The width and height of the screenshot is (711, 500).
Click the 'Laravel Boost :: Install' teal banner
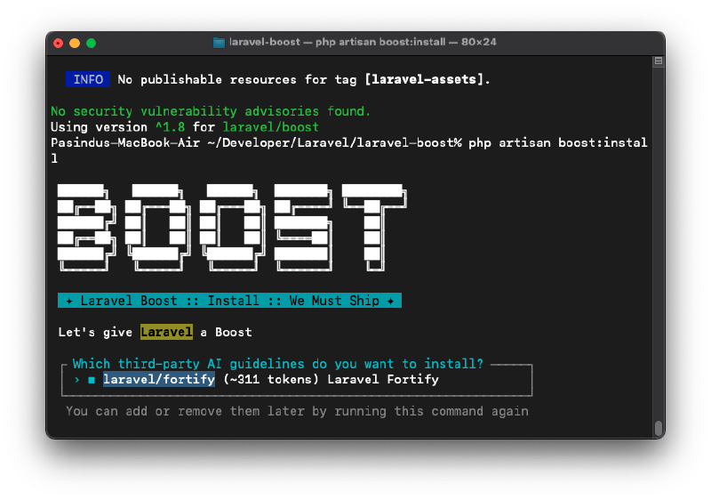pos(229,301)
